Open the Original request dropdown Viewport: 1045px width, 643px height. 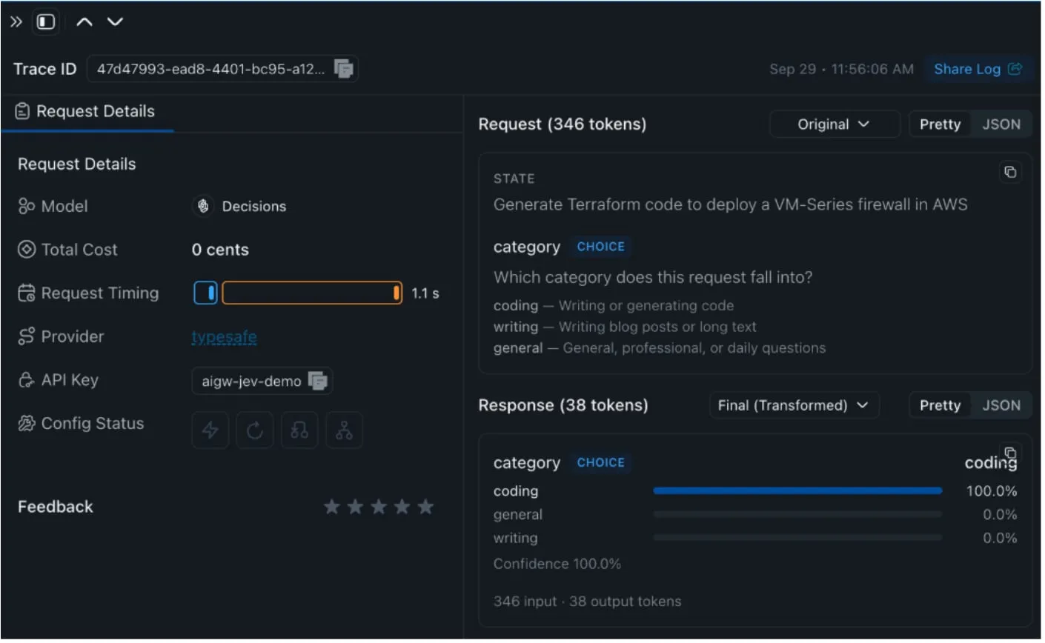835,124
